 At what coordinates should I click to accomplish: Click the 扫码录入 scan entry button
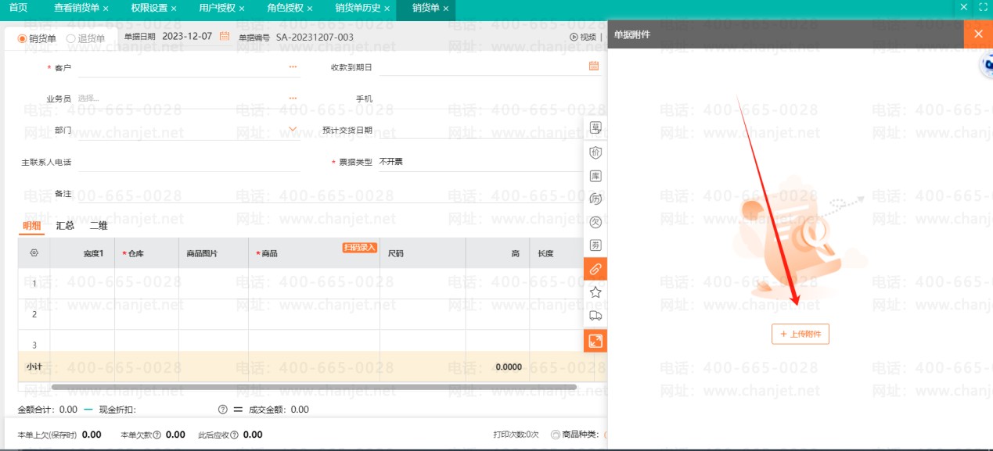(359, 248)
